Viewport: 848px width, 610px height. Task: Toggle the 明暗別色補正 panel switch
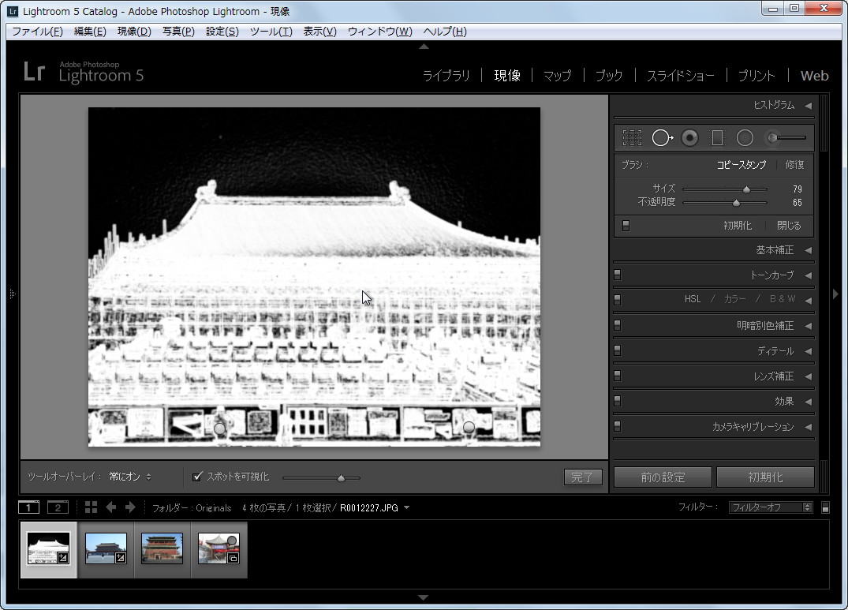tap(617, 325)
